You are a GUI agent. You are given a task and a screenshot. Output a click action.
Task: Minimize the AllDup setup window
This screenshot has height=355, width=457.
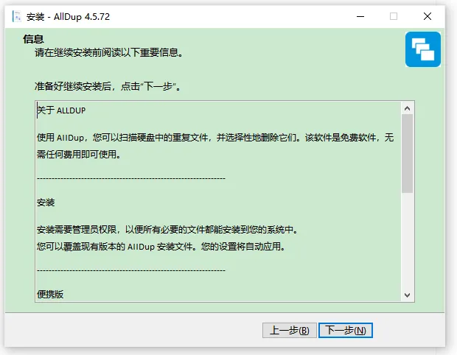pos(360,16)
